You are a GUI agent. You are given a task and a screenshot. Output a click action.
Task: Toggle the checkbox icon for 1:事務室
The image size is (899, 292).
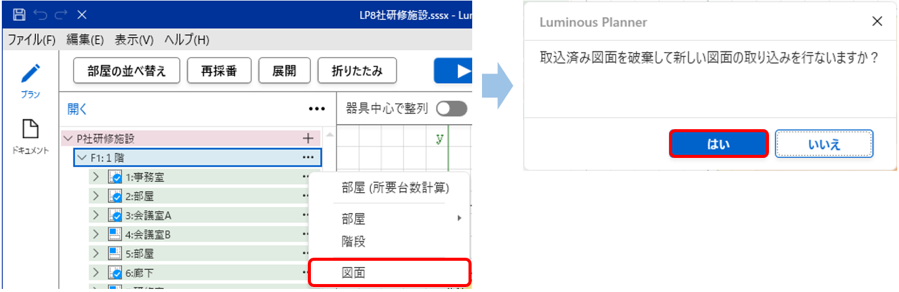[115, 178]
